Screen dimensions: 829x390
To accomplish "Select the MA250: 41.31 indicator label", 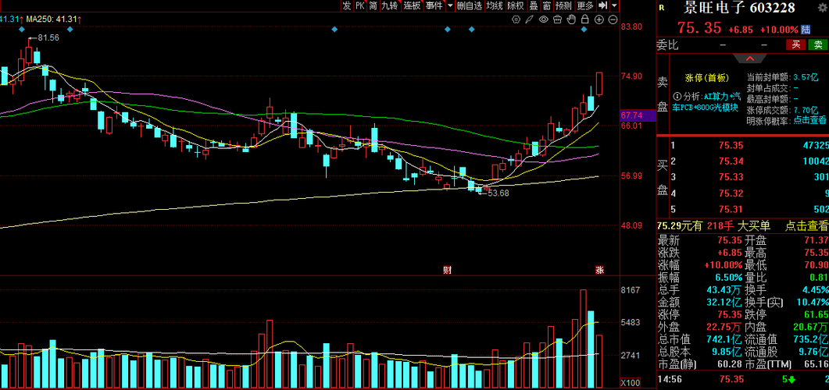I will [x=53, y=19].
